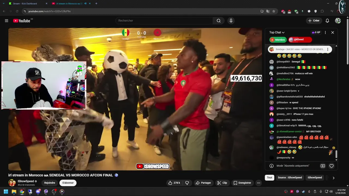Image resolution: width=349 pixels, height=196 pixels.
Task: Start voice search with microphone icon
Action: (231, 21)
